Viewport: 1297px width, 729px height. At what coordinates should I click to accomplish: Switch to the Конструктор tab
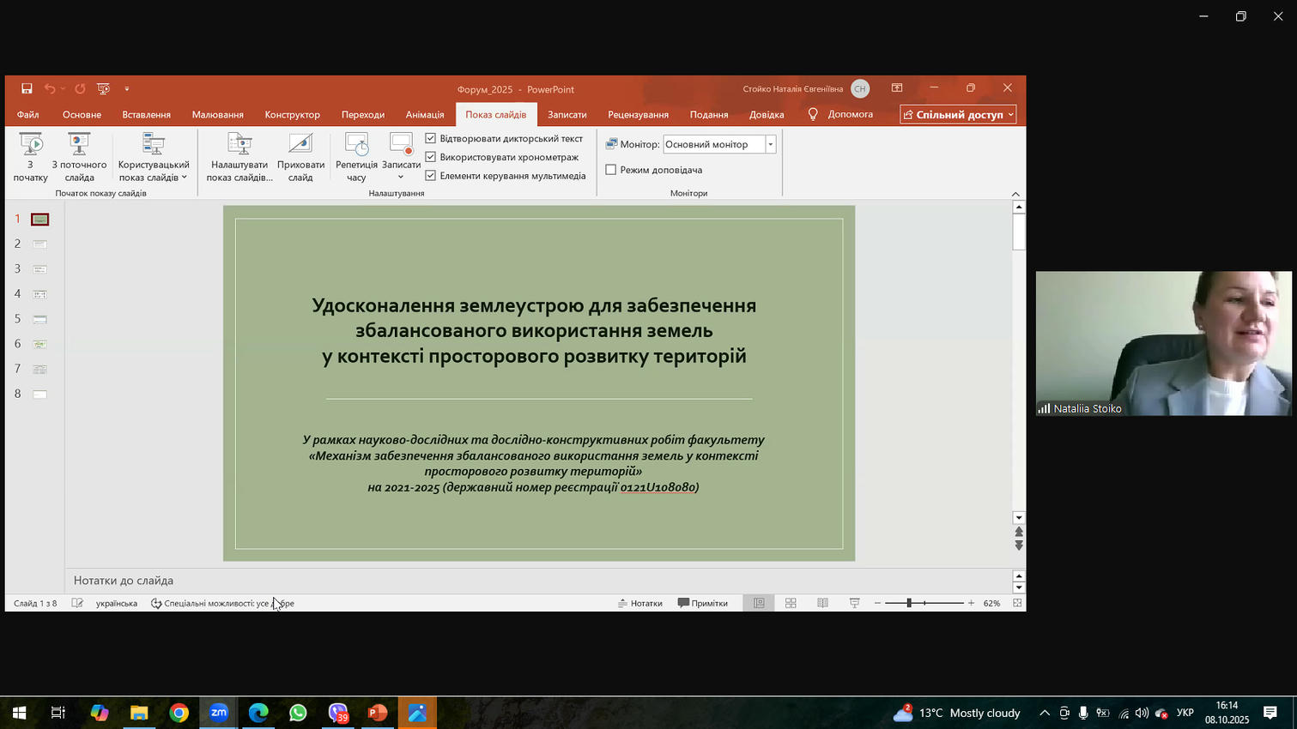(292, 114)
